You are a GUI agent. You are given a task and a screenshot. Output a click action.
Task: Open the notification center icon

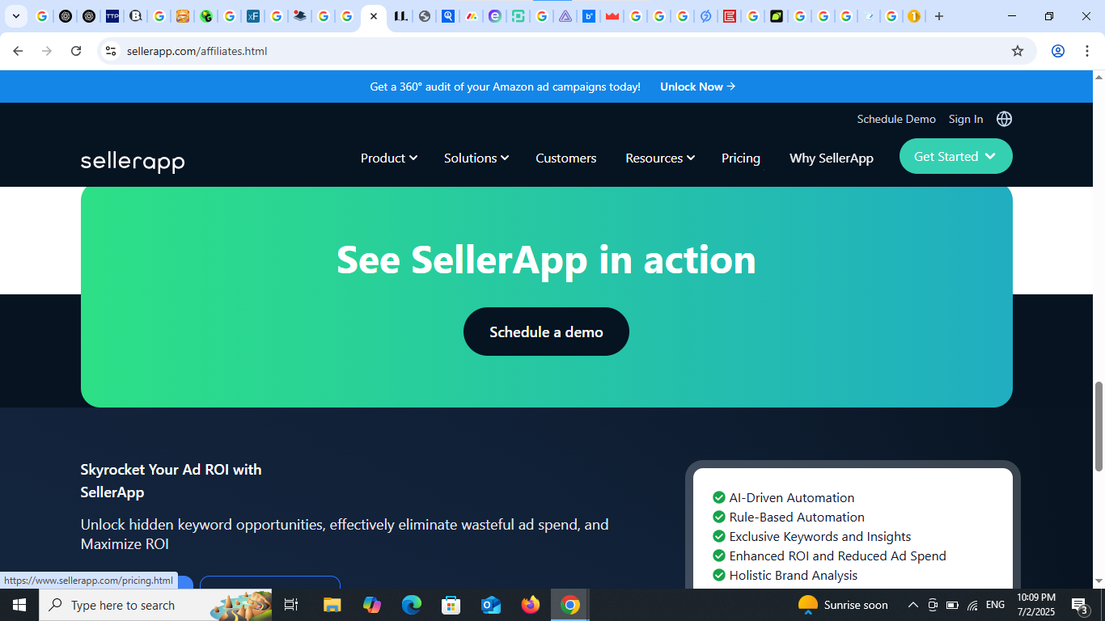pos(1079,605)
